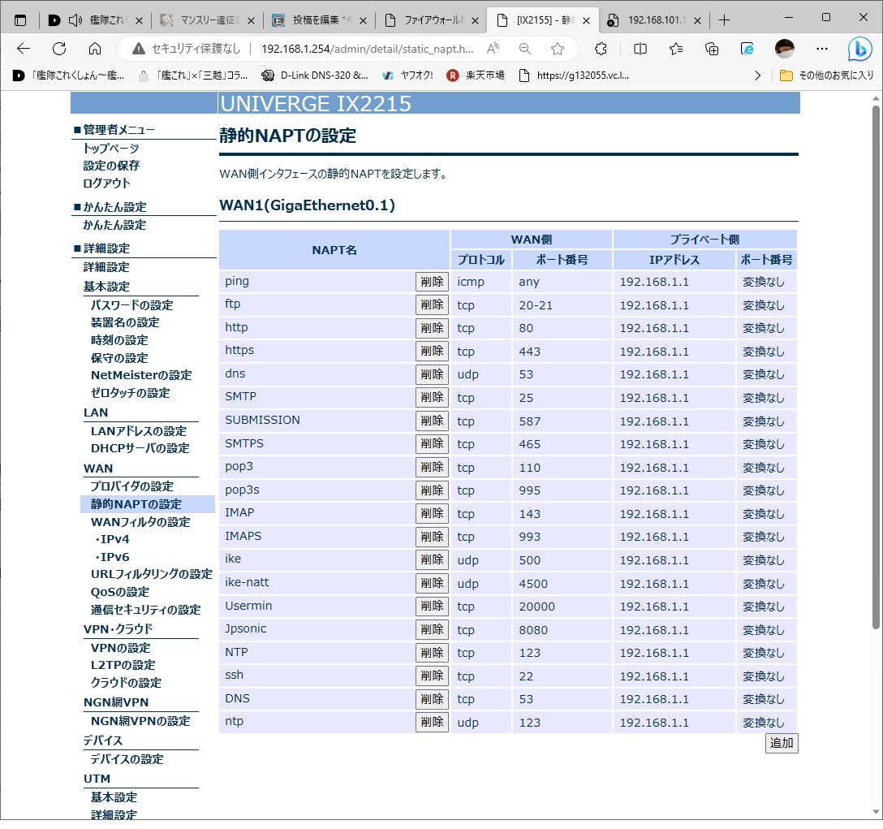Screen dimensions: 883x829
Task: Close the ファイアウォール tab
Action: click(475, 21)
